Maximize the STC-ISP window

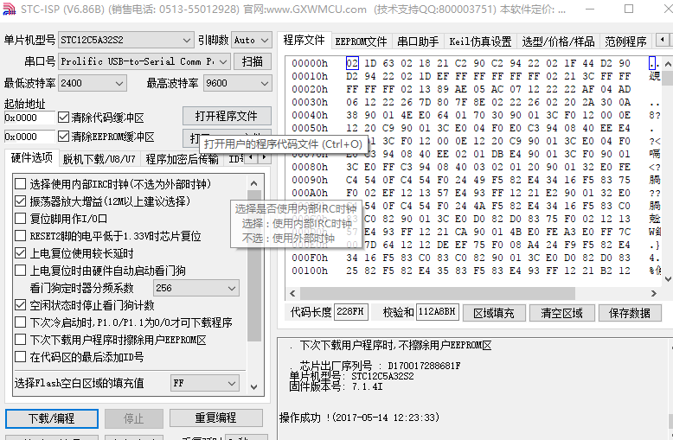tap(628, 9)
